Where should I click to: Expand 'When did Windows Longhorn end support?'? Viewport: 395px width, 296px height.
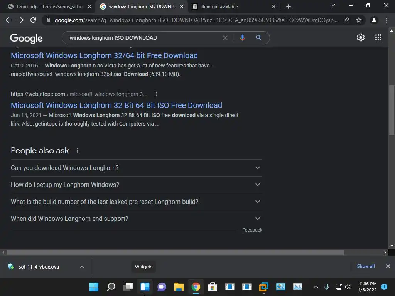136,219
